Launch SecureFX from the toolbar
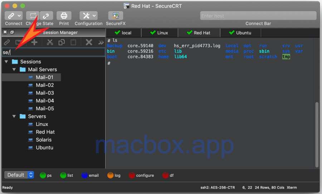The width and height of the screenshot is (322, 194). point(116,16)
